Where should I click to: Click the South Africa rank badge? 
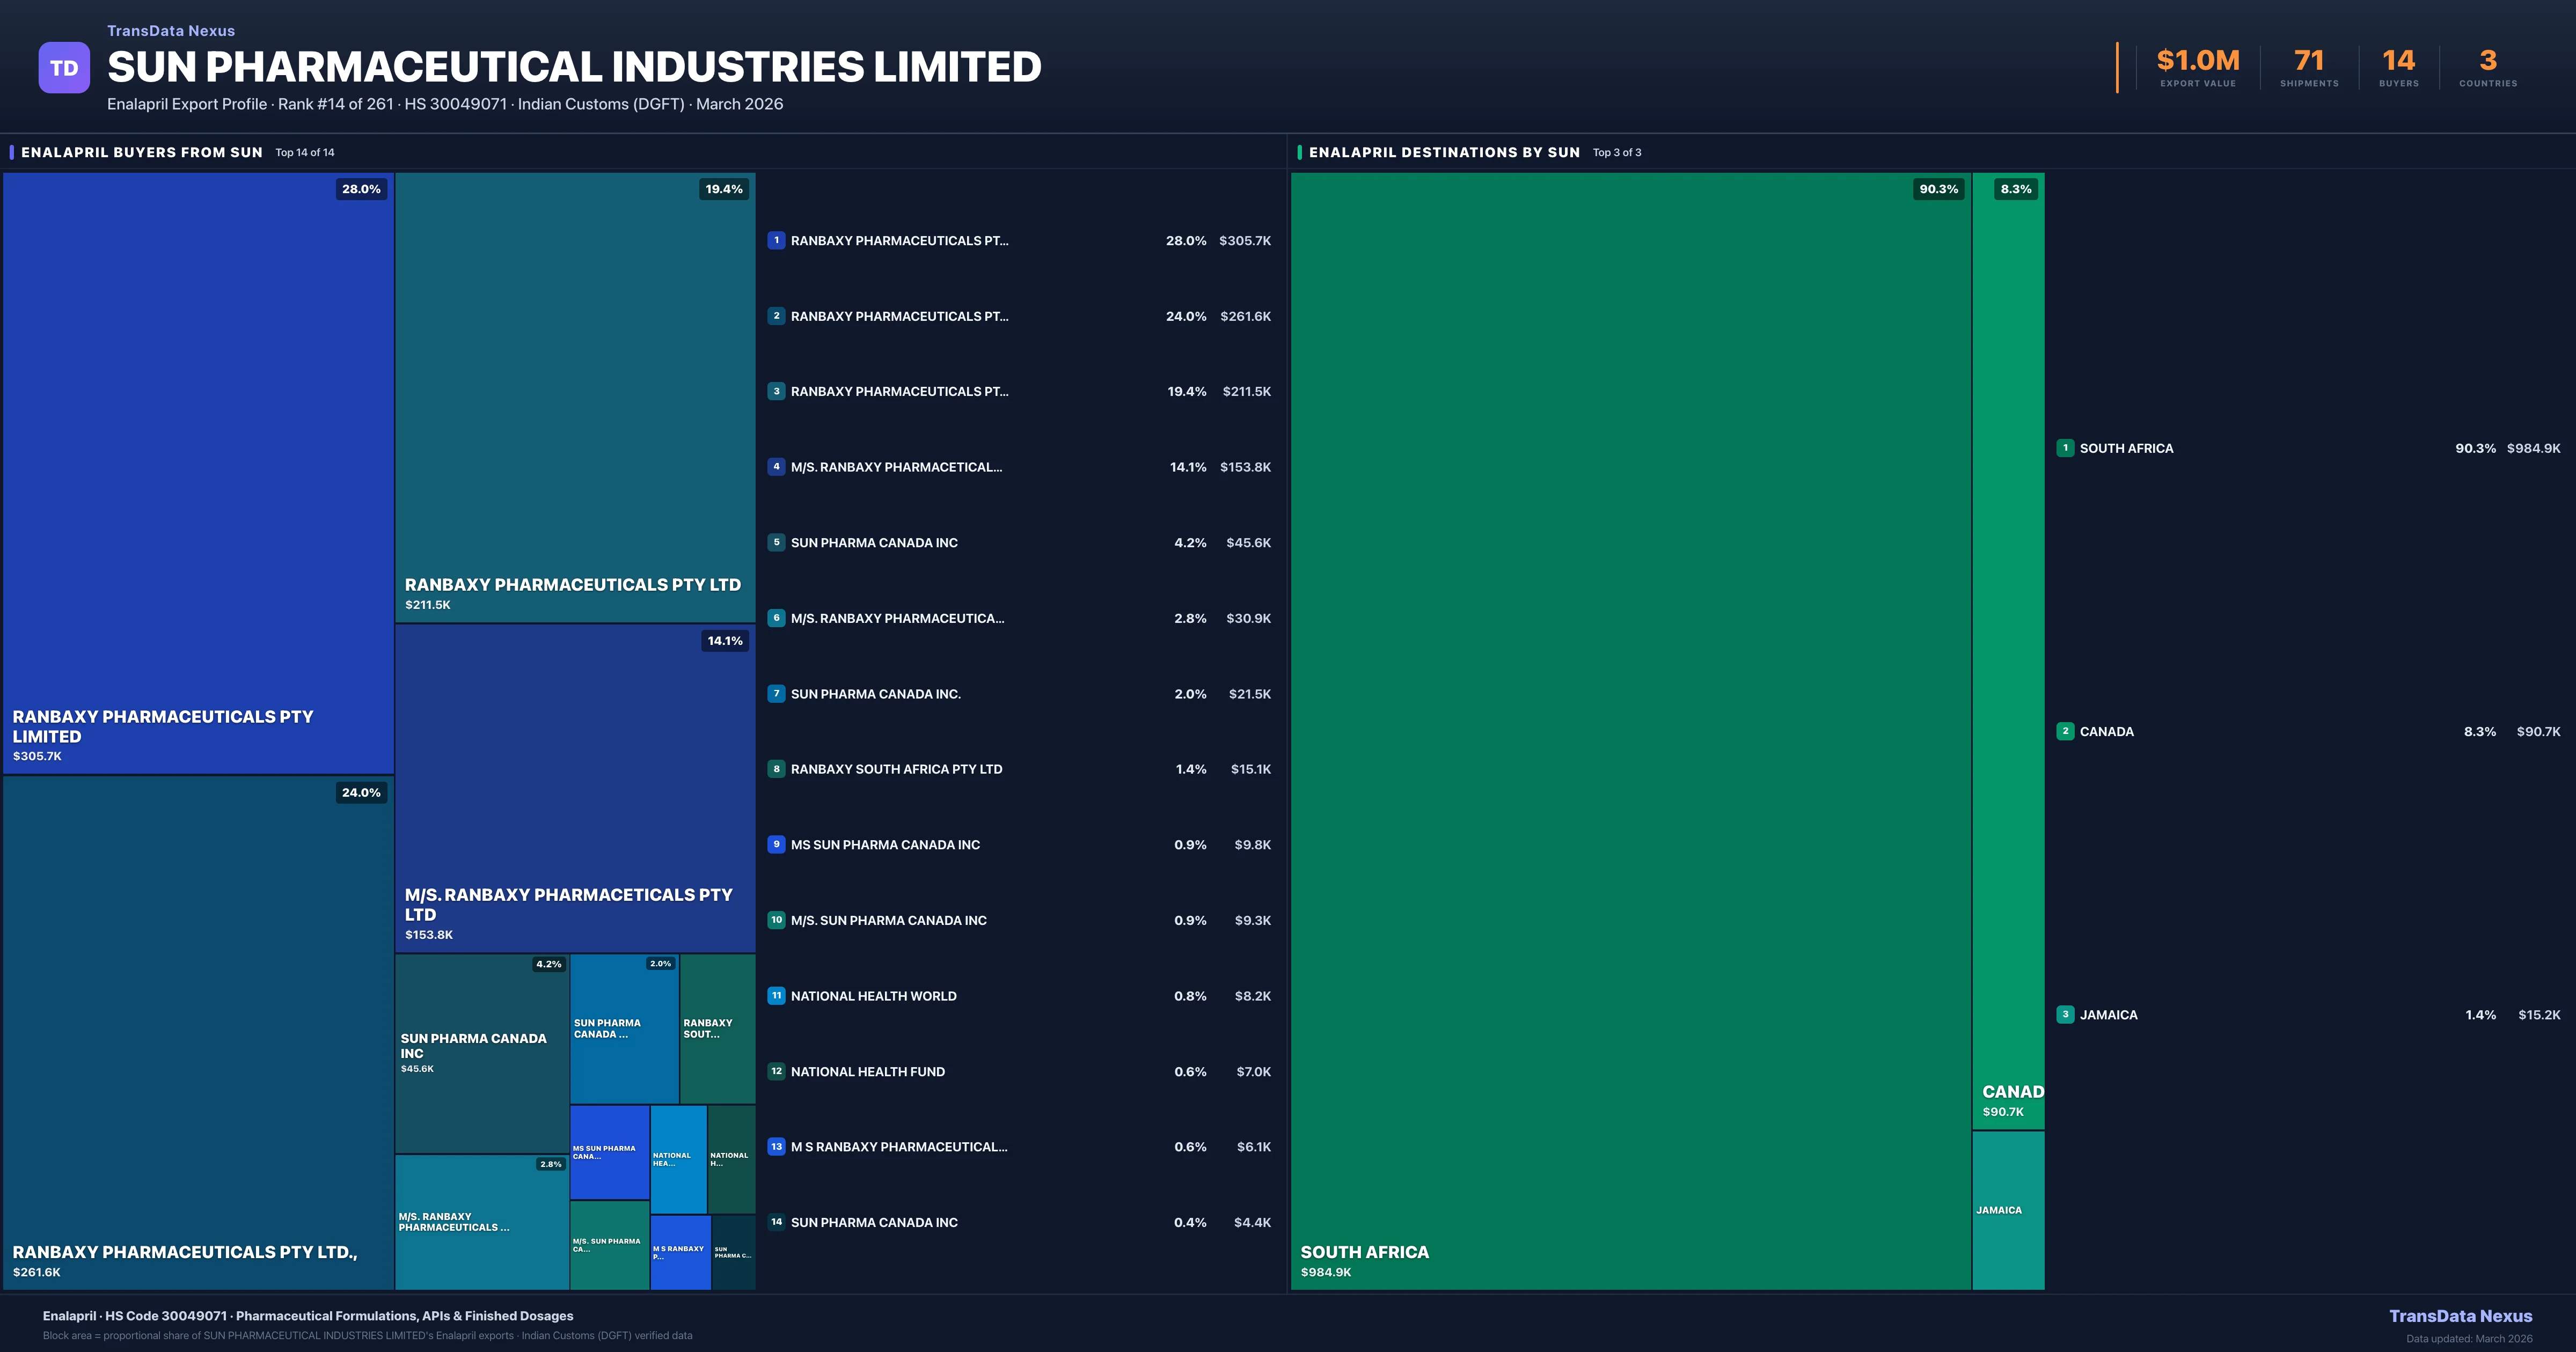pos(2065,448)
